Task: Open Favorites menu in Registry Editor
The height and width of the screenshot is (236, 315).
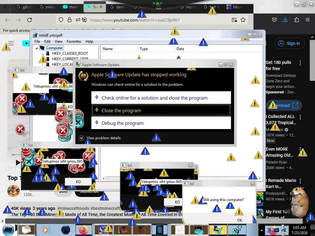Action: (74, 41)
